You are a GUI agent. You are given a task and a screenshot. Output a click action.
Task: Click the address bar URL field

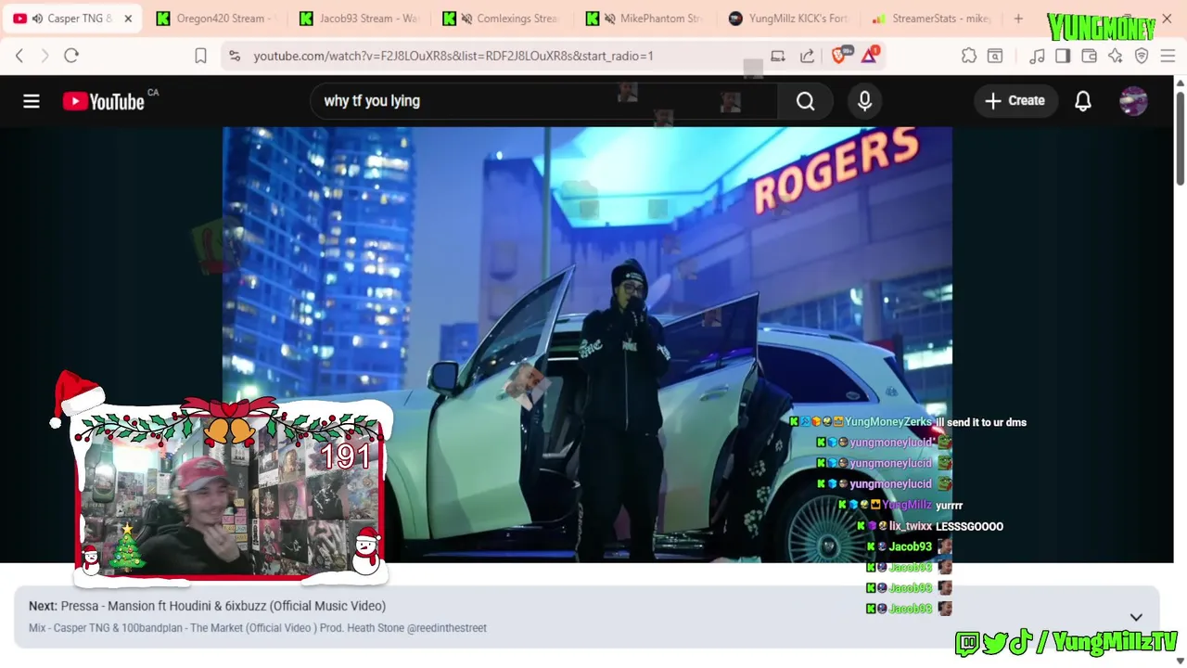coord(453,56)
